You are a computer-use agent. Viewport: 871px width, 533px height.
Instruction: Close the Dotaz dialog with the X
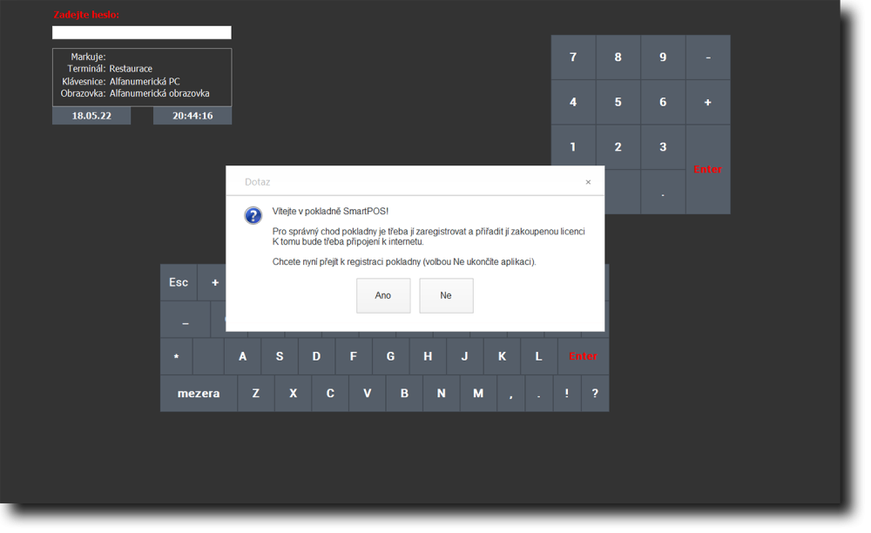pos(588,182)
